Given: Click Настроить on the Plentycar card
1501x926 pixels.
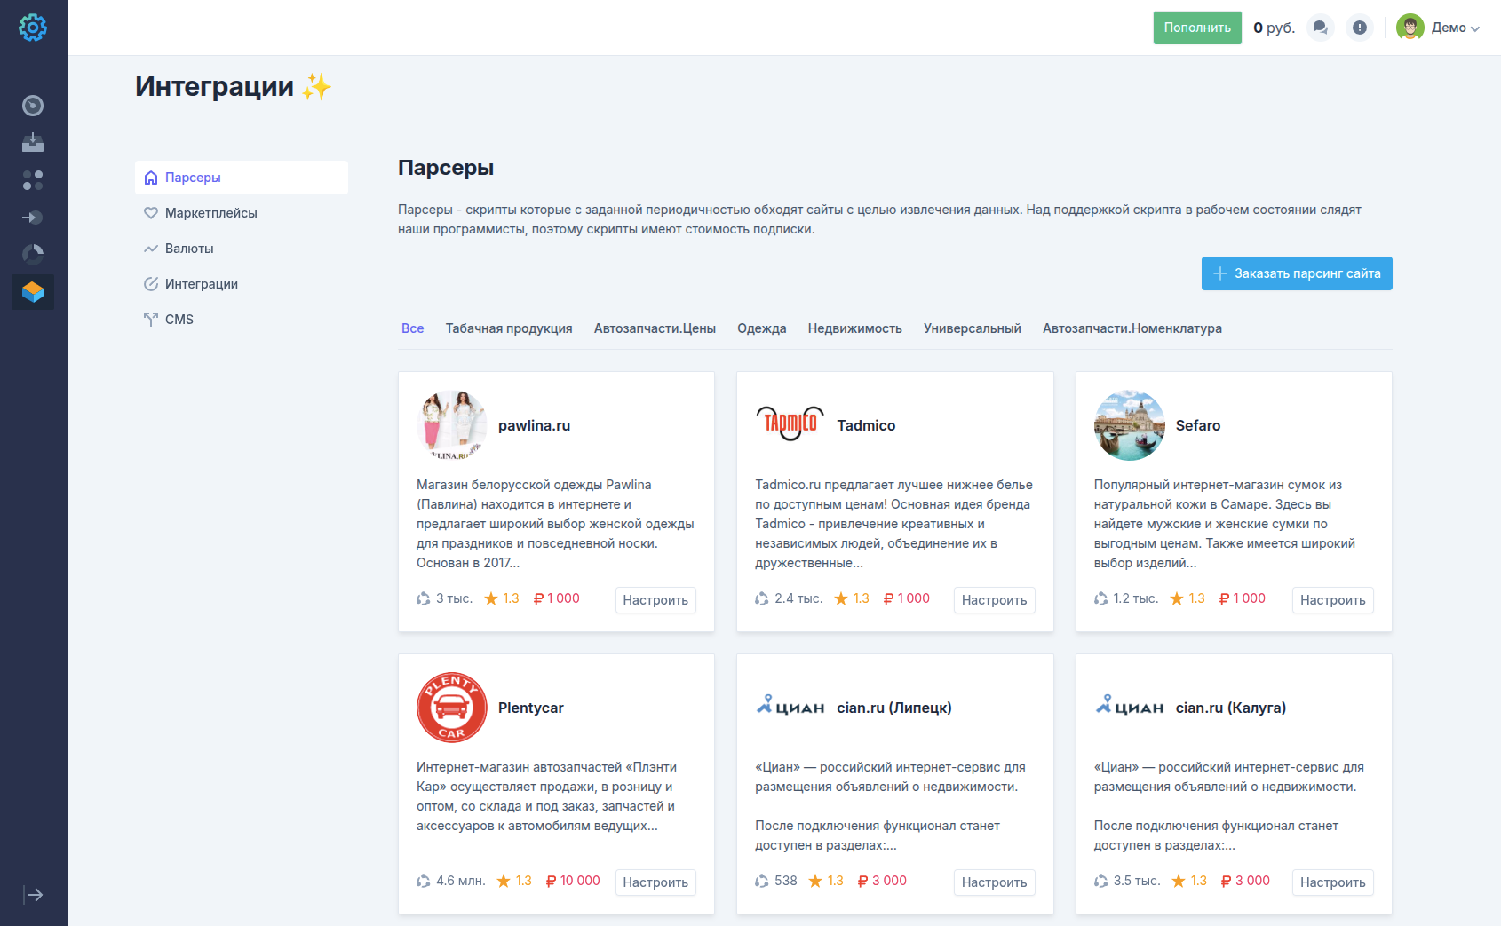Looking at the screenshot, I should [655, 882].
